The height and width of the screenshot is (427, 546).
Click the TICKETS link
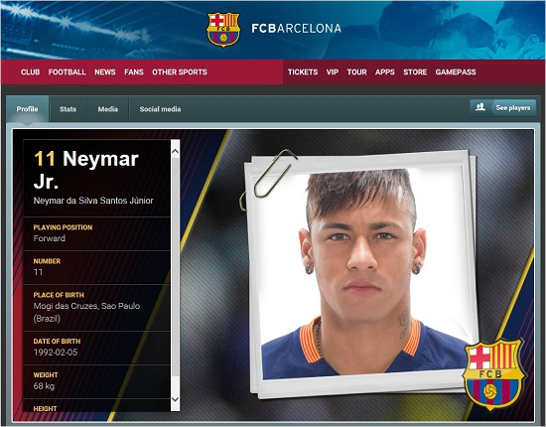303,72
